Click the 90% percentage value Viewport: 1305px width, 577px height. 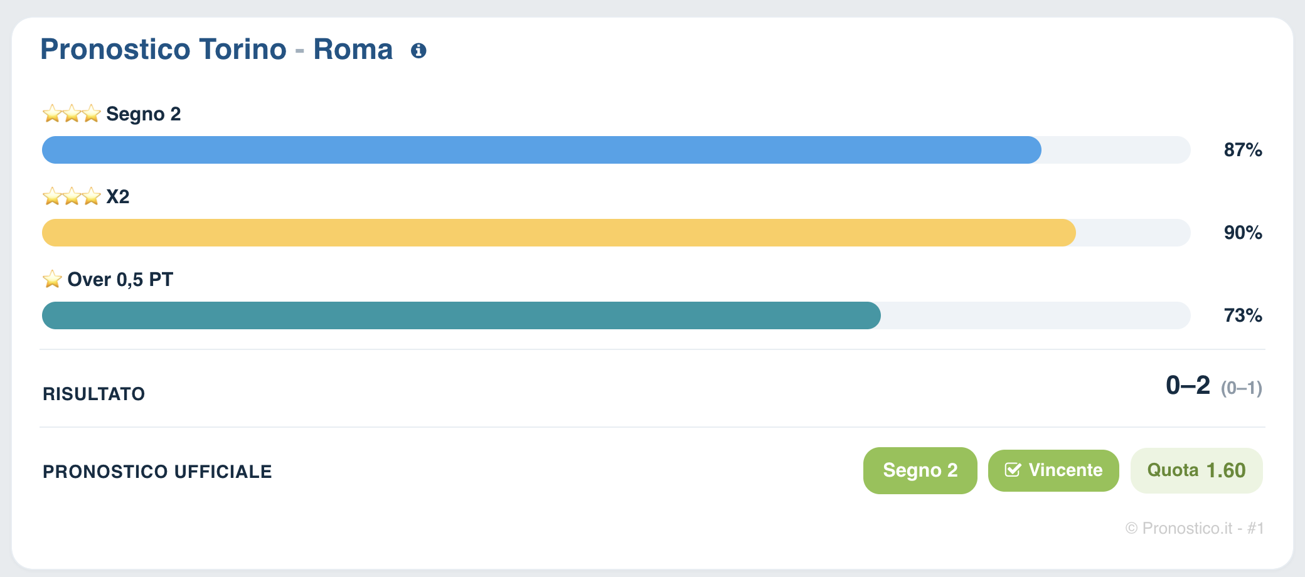coord(1243,233)
